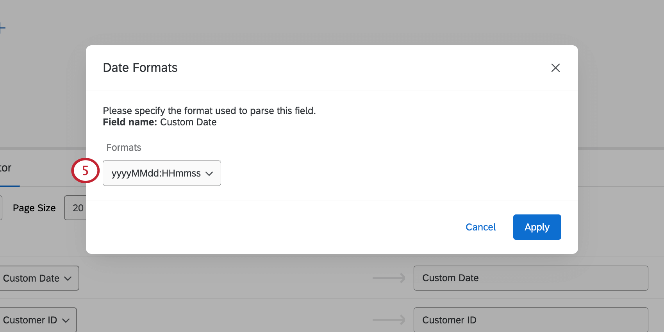Click the mapping arrow beside Custom Date
The height and width of the screenshot is (332, 664).
(389, 278)
